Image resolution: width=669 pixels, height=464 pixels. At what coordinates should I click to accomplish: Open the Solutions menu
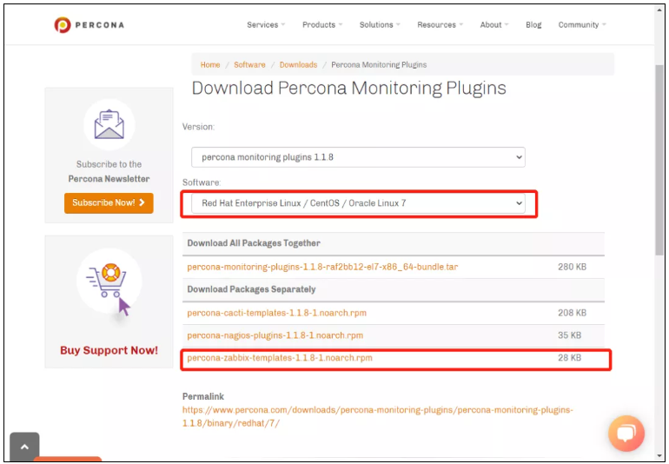(380, 24)
